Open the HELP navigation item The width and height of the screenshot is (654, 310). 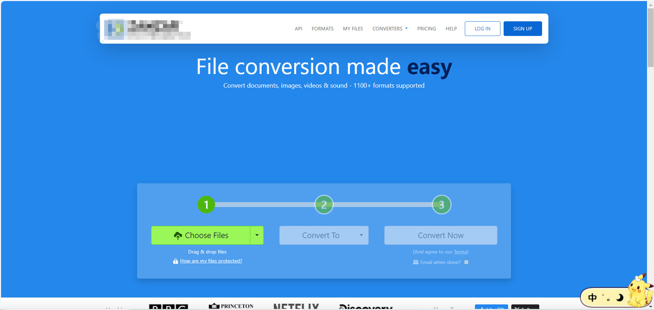click(451, 29)
